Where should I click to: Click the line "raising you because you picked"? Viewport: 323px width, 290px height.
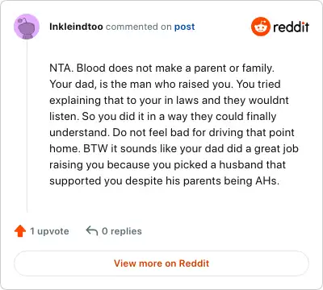(x=167, y=165)
